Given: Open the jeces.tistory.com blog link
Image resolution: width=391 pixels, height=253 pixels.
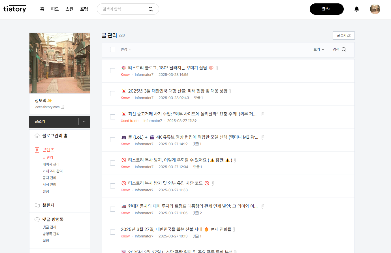Looking at the screenshot, I should 47,107.
